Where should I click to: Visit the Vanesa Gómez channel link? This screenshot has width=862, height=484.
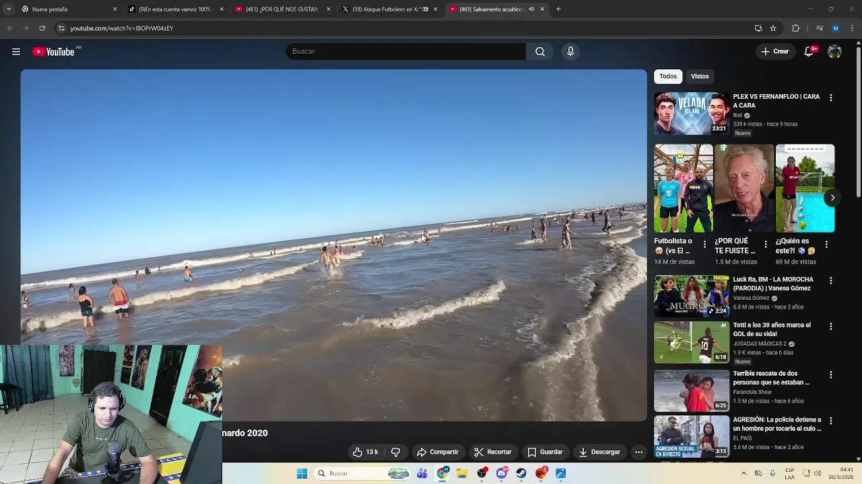(751, 298)
